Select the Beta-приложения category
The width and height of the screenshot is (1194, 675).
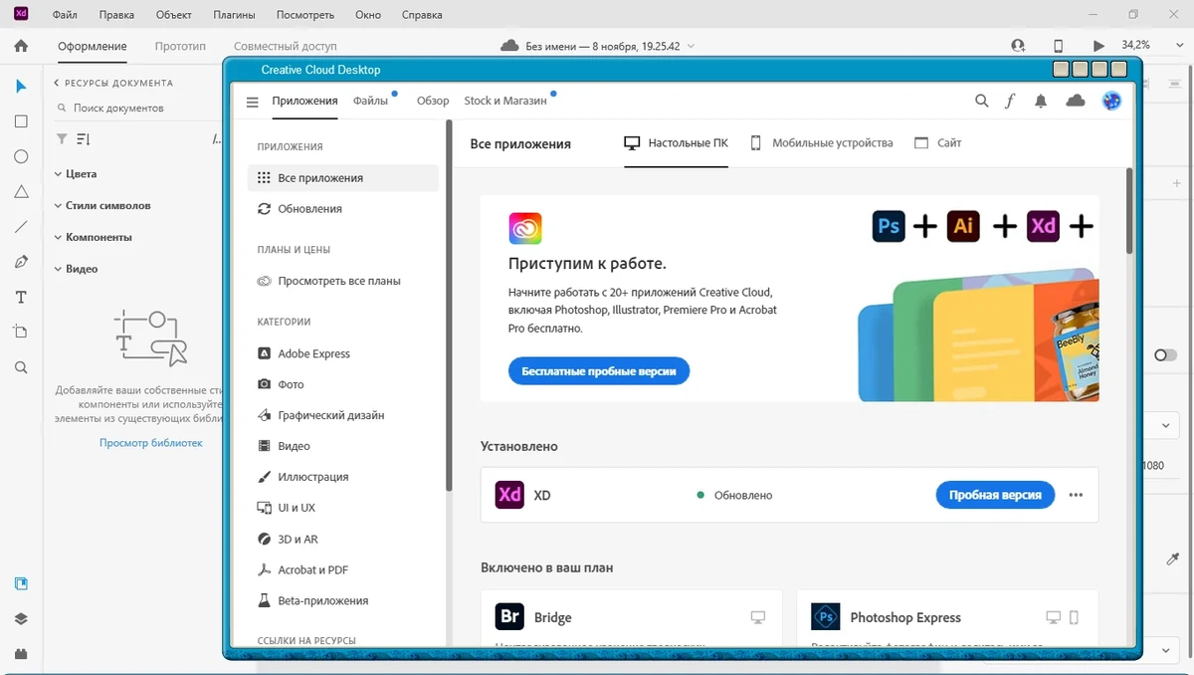click(x=343, y=601)
